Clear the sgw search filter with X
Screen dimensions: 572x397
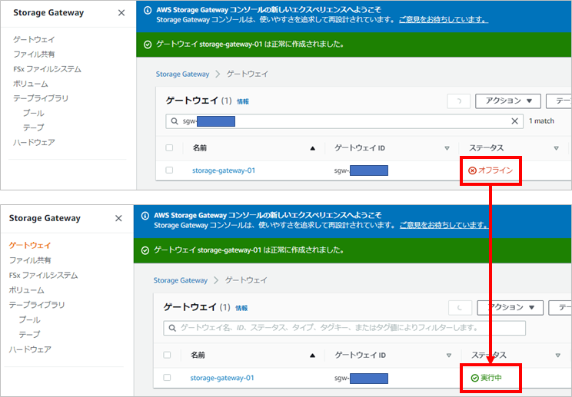tap(515, 121)
